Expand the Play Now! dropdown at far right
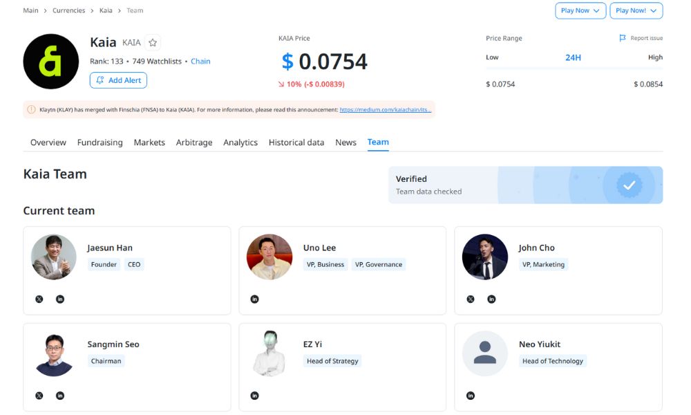This screenshot has height=415, width=691. pyautogui.click(x=636, y=10)
